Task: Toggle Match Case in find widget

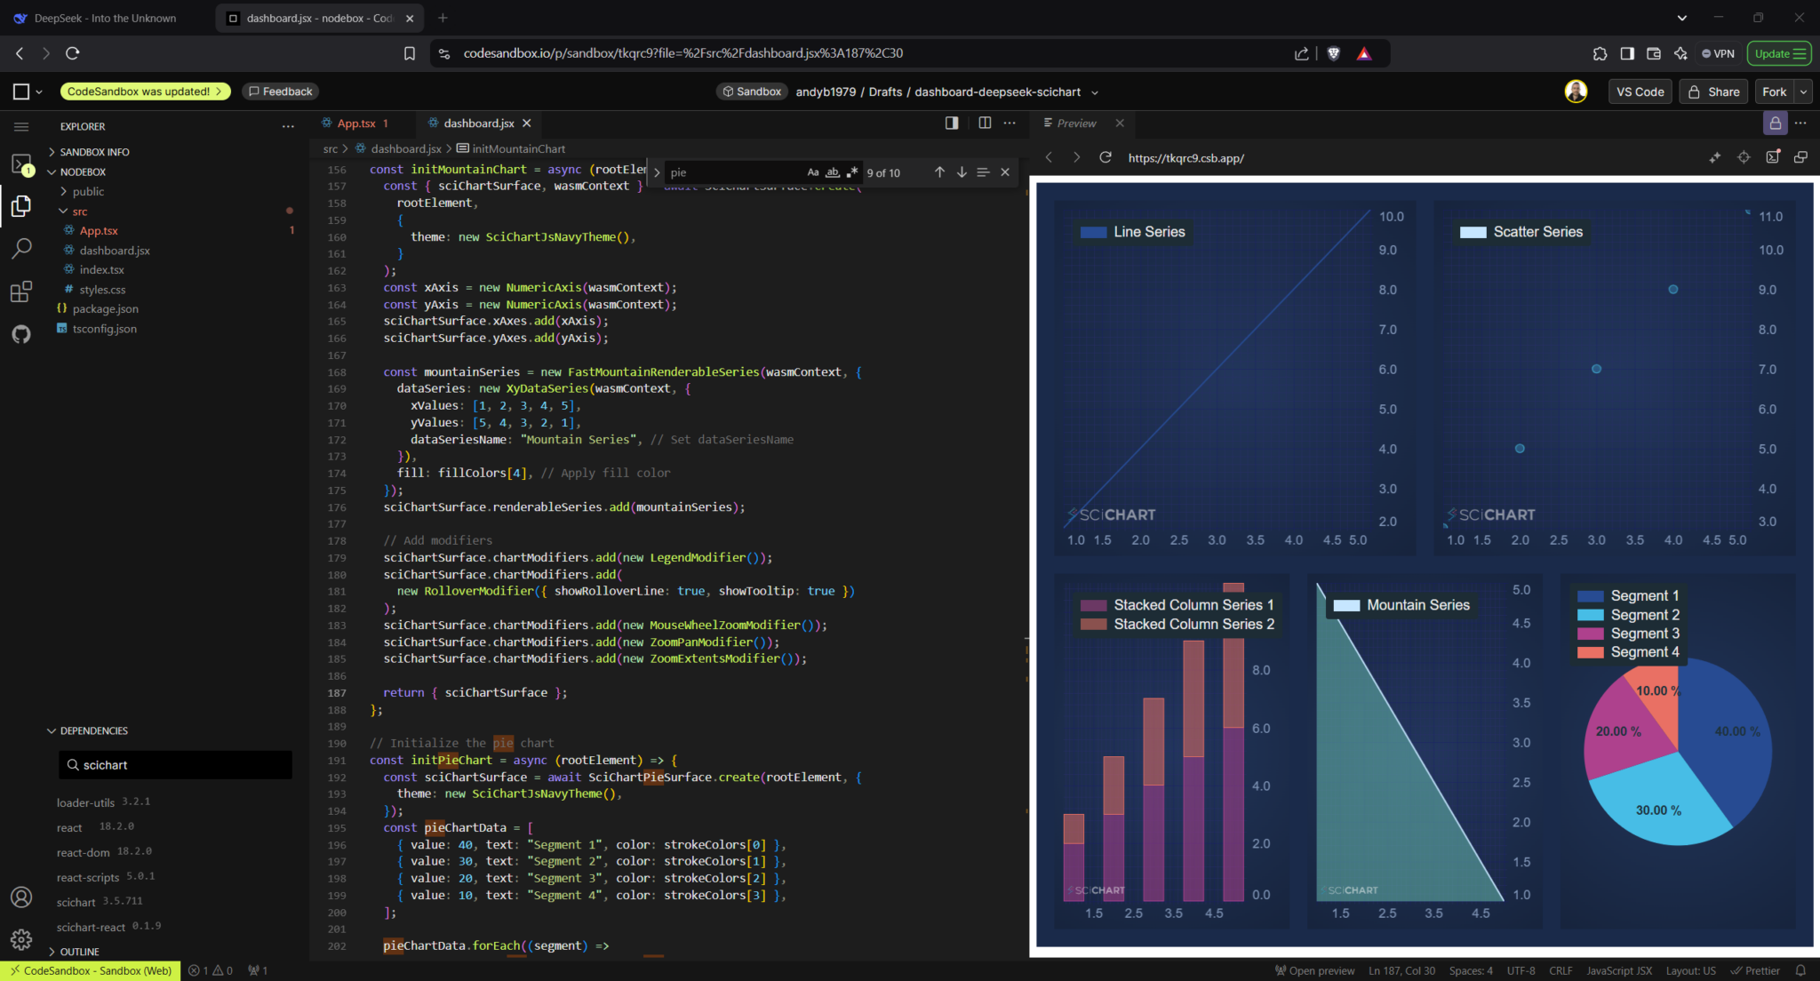Action: (813, 172)
